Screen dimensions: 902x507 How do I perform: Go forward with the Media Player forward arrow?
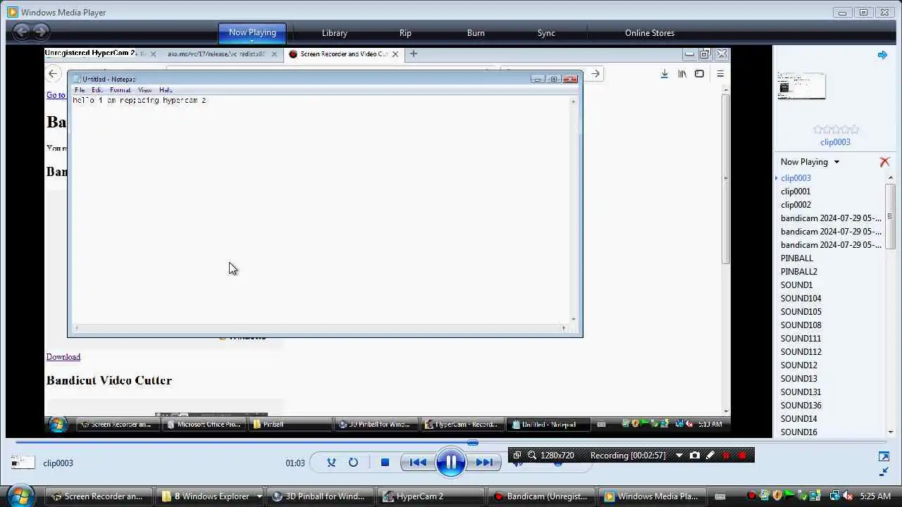tap(41, 31)
